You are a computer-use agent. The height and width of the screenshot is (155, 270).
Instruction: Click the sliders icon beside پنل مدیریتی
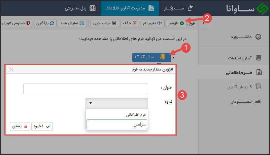(93, 8)
